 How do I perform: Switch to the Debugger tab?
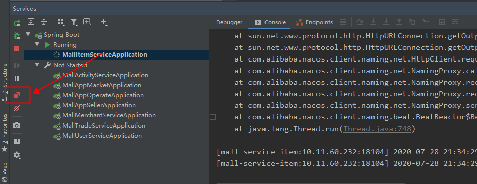pos(229,22)
